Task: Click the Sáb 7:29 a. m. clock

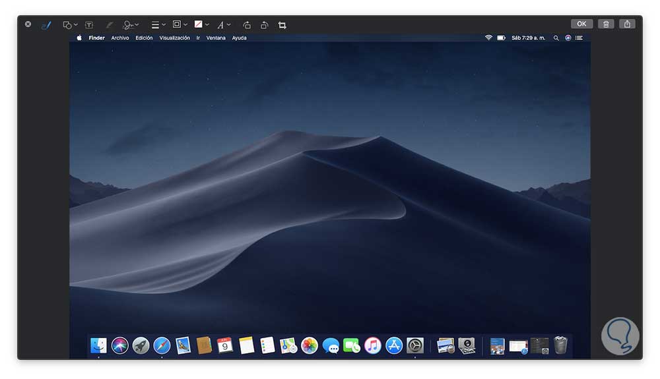Action: coord(528,38)
